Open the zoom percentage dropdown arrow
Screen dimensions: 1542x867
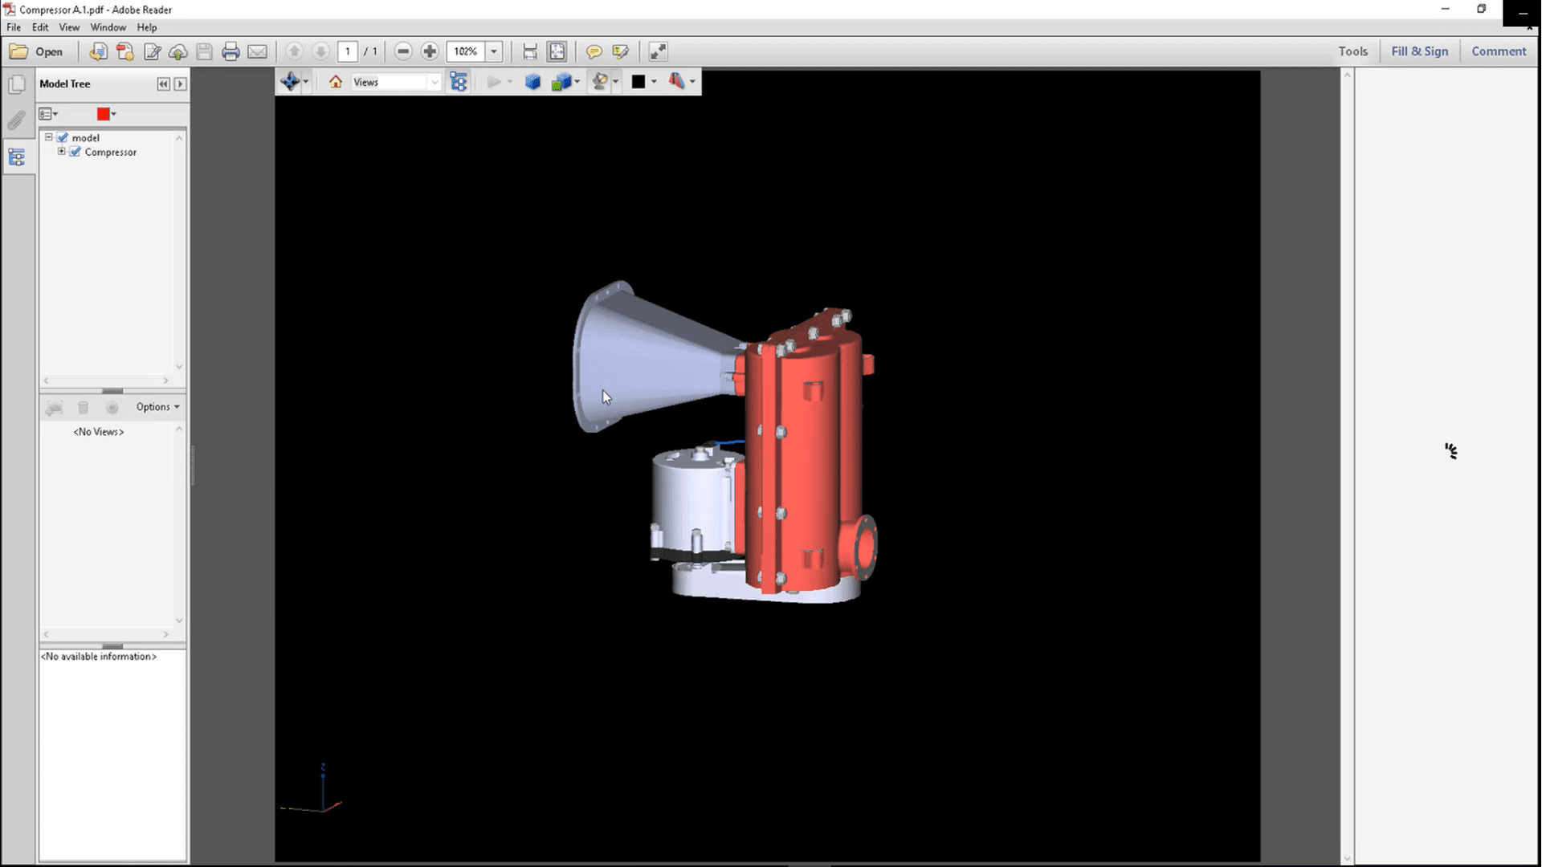pyautogui.click(x=494, y=51)
